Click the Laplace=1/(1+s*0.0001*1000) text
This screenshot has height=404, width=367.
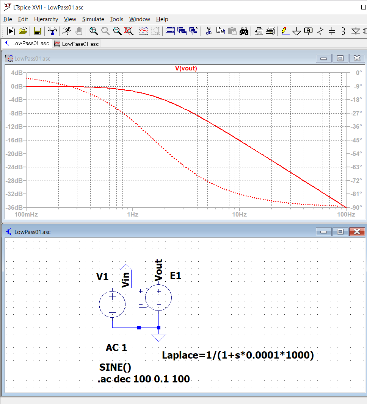click(238, 355)
